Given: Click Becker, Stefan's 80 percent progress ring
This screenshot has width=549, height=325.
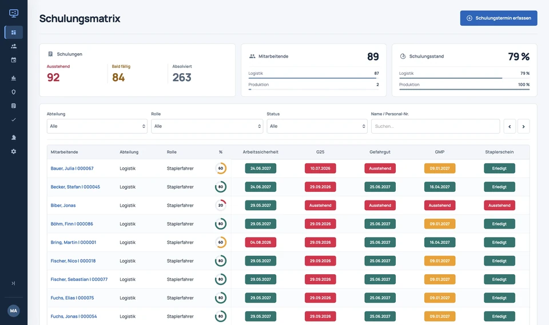Looking at the screenshot, I should coord(221,187).
